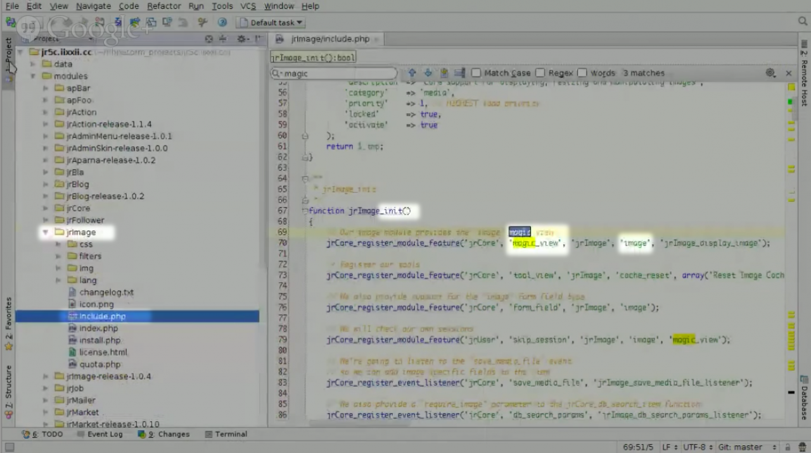
Task: Expand the jrCore folder
Action: click(x=46, y=208)
